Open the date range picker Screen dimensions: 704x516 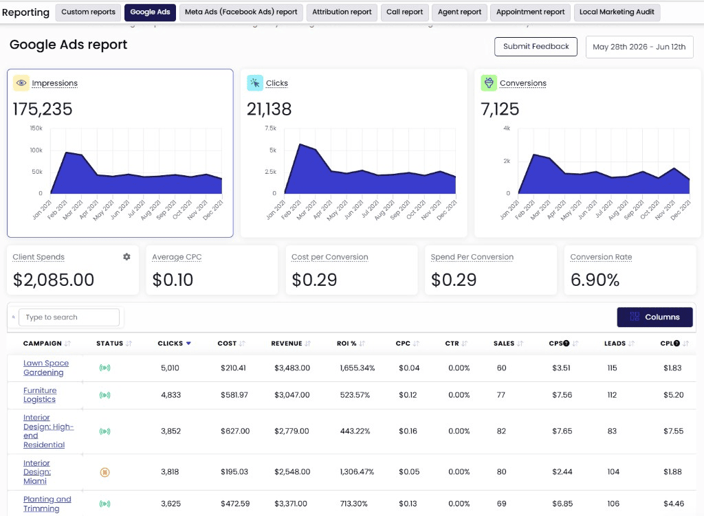coord(639,47)
